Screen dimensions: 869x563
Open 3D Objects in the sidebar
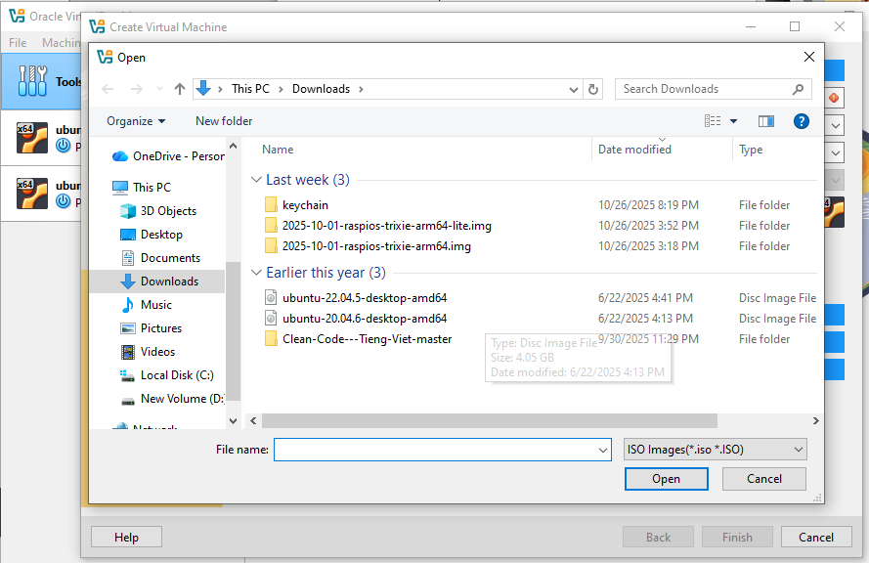(168, 211)
